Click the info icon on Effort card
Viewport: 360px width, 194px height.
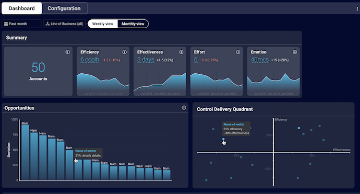point(238,52)
